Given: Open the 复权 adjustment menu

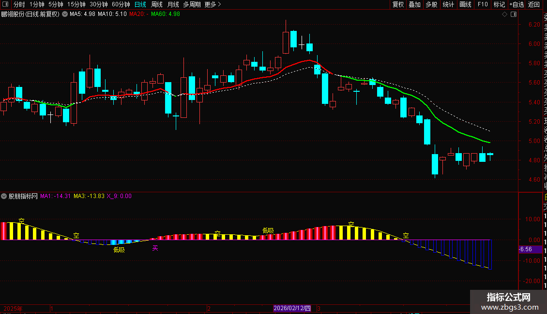Looking at the screenshot, I should (398, 4).
